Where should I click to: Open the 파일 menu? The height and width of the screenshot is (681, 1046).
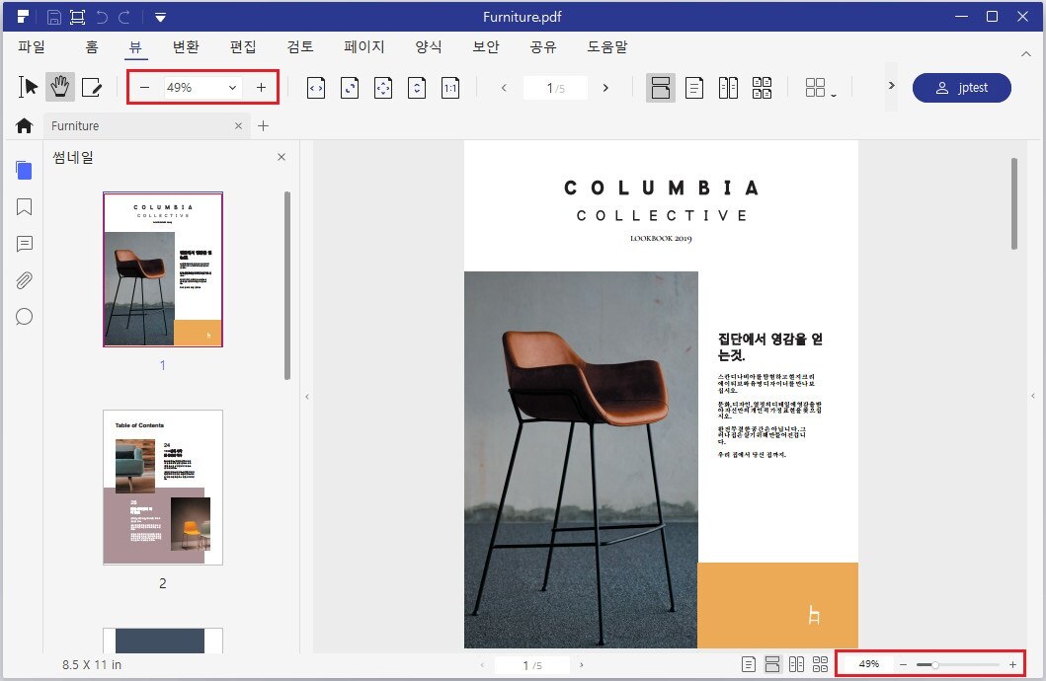click(x=32, y=46)
